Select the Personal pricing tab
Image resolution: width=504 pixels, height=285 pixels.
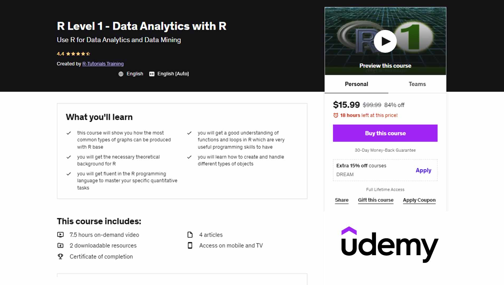pyautogui.click(x=356, y=84)
